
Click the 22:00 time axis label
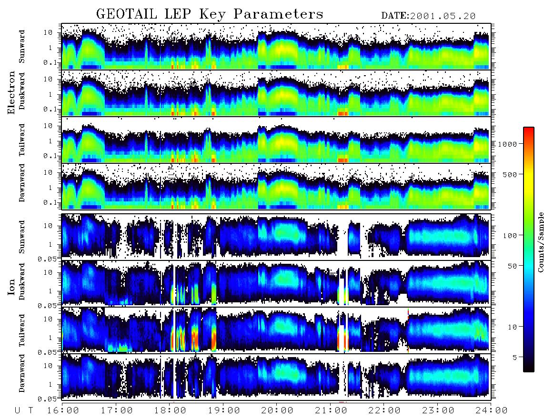pos(384,410)
